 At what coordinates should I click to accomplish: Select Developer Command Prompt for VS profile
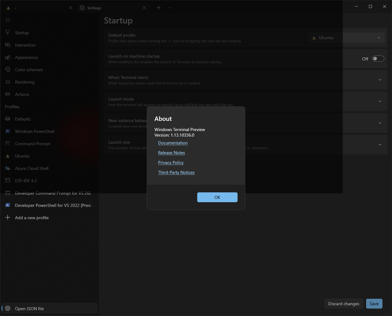point(49,193)
